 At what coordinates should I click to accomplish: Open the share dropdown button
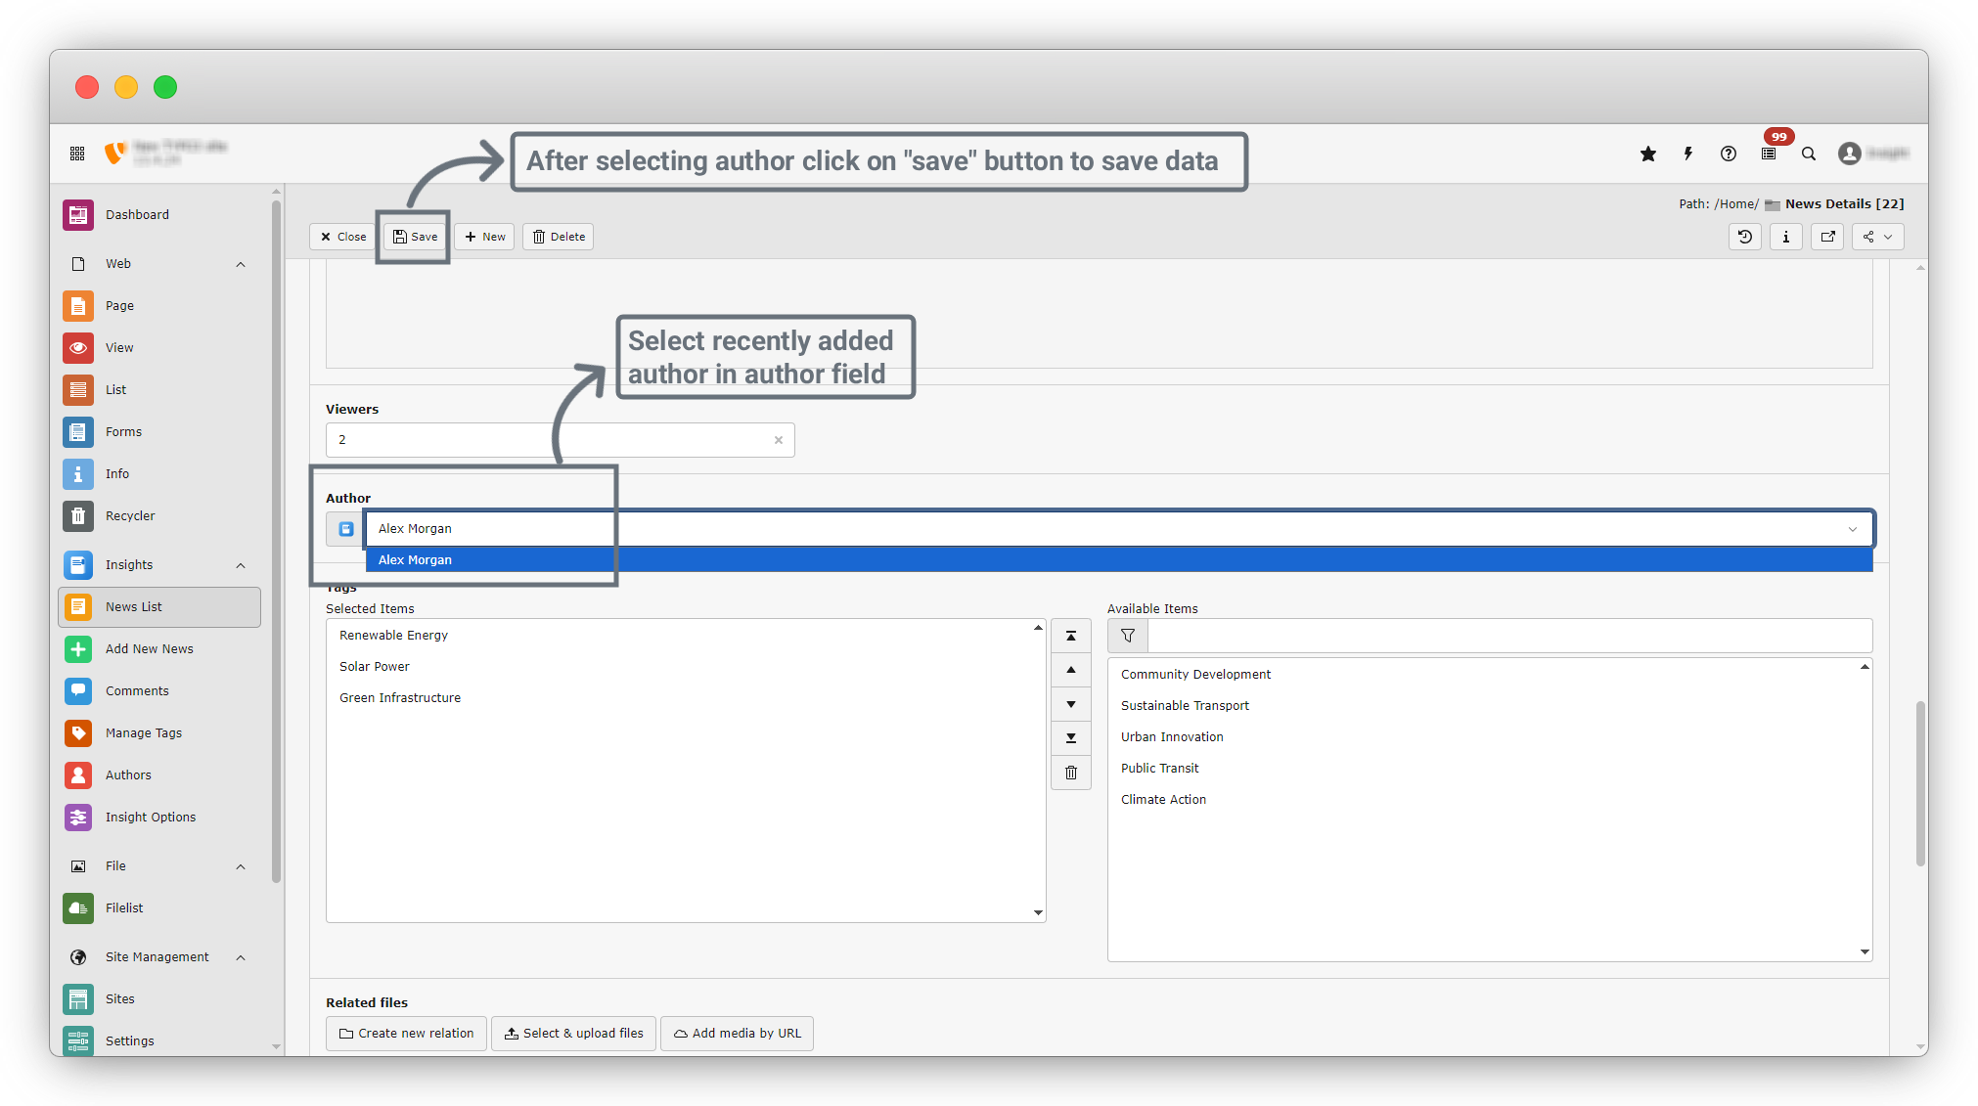coord(1877,237)
